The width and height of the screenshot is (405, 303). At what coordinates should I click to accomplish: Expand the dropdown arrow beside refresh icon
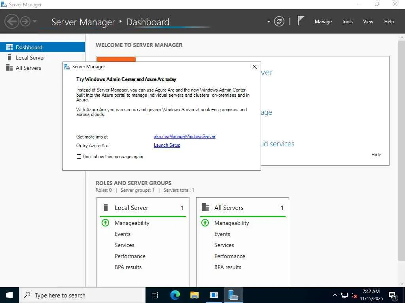click(x=269, y=22)
